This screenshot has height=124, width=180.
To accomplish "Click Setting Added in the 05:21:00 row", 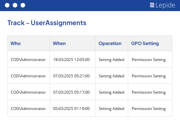I will (112, 76).
